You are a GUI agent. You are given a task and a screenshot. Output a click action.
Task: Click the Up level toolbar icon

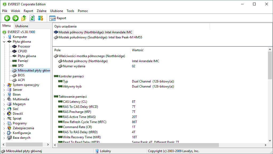[24, 18]
